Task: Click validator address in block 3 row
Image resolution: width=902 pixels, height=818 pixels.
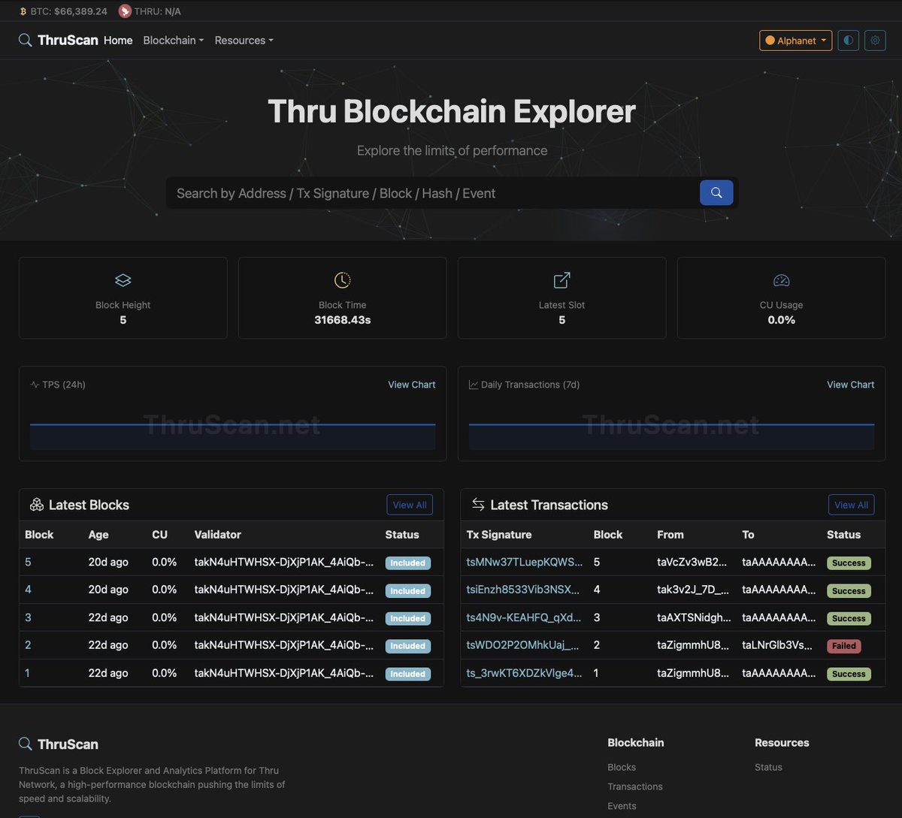Action: click(x=284, y=617)
